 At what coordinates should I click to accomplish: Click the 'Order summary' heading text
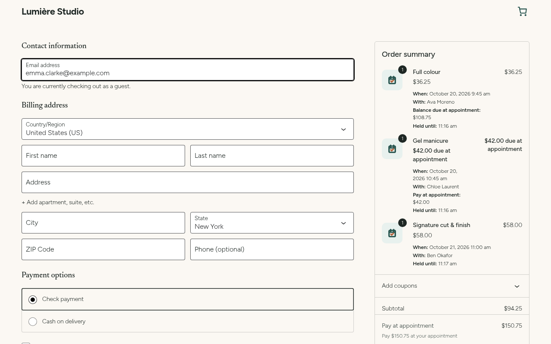click(x=409, y=55)
